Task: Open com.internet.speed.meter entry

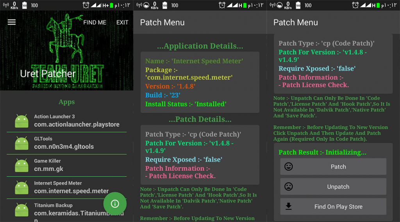Action: coord(66,188)
